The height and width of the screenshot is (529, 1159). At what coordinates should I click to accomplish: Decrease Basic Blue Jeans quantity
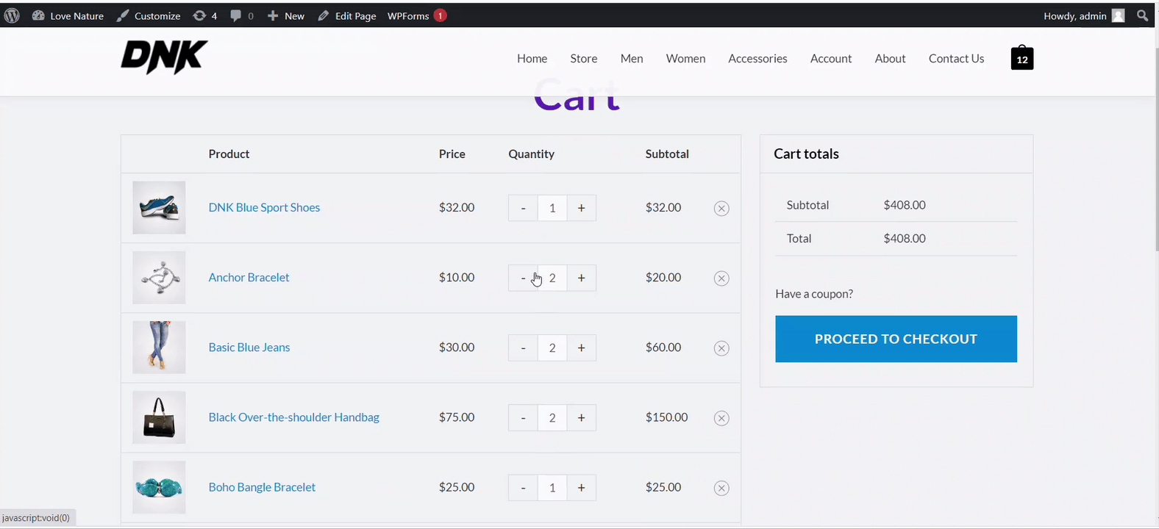[x=523, y=348]
